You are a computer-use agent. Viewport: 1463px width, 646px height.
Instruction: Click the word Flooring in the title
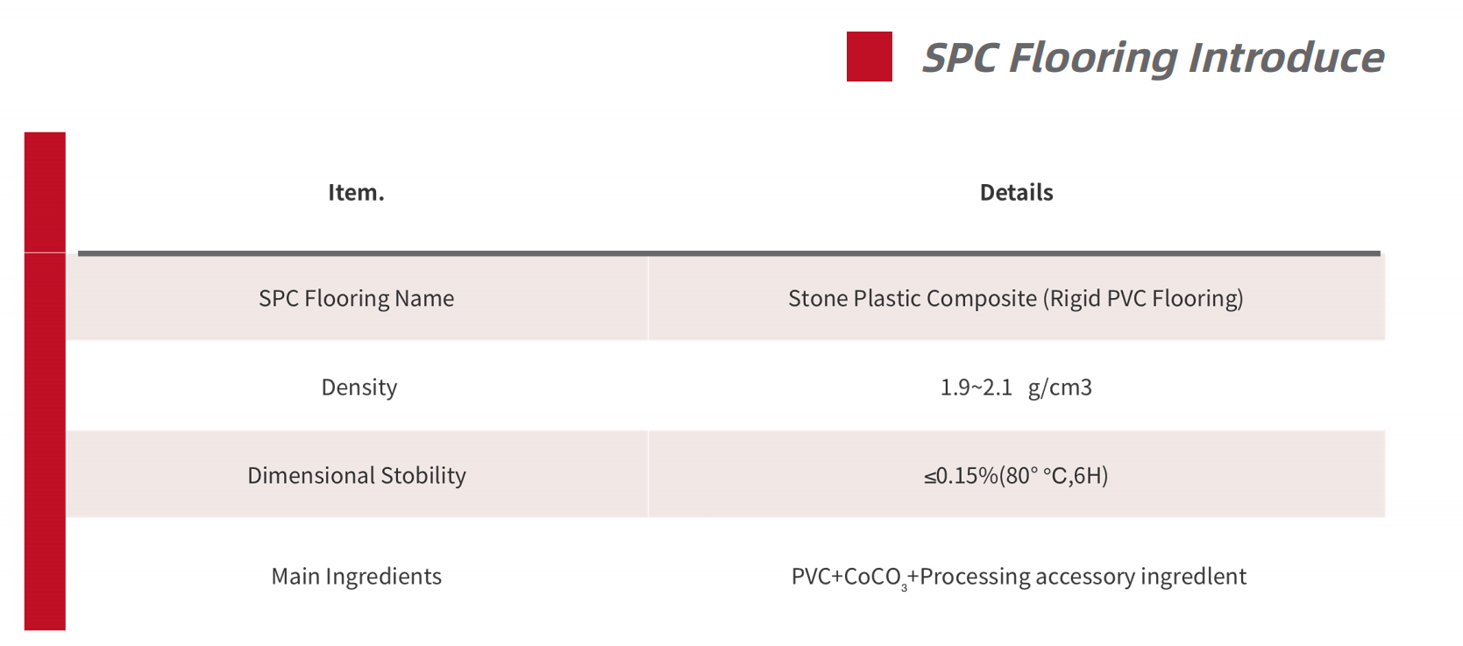click(1093, 58)
